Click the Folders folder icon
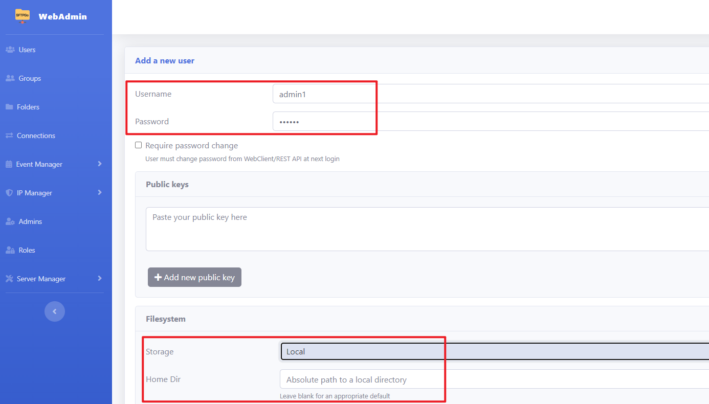The width and height of the screenshot is (709, 404). pos(9,107)
